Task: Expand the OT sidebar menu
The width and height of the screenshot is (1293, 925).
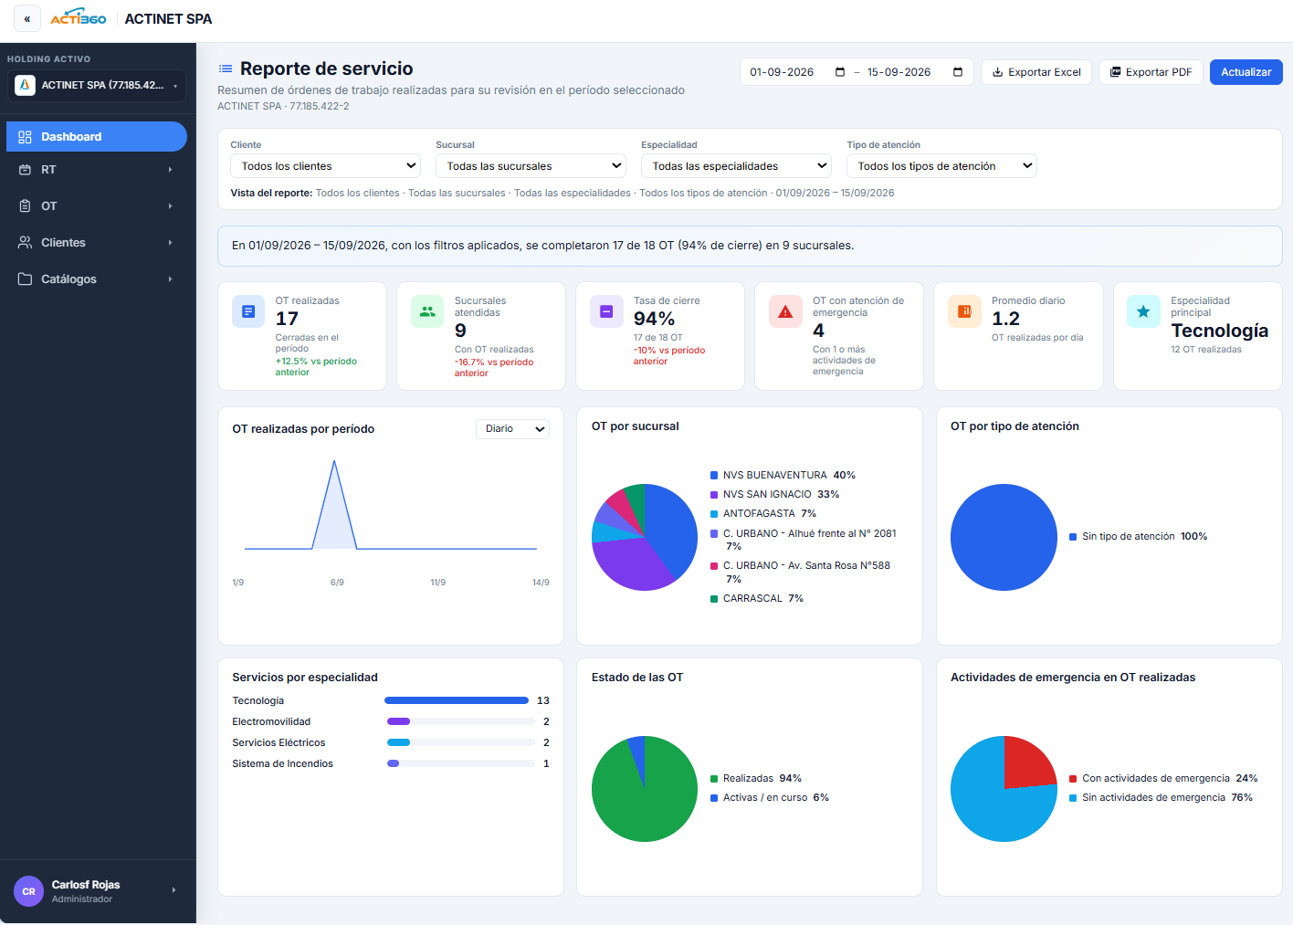Action: 170,206
